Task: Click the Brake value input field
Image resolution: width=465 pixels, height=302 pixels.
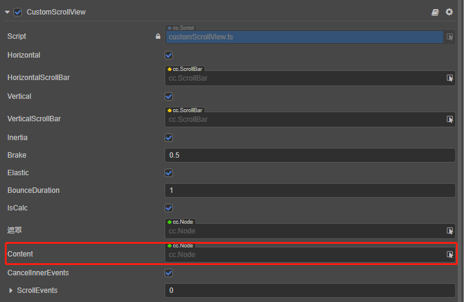Action: click(310, 155)
